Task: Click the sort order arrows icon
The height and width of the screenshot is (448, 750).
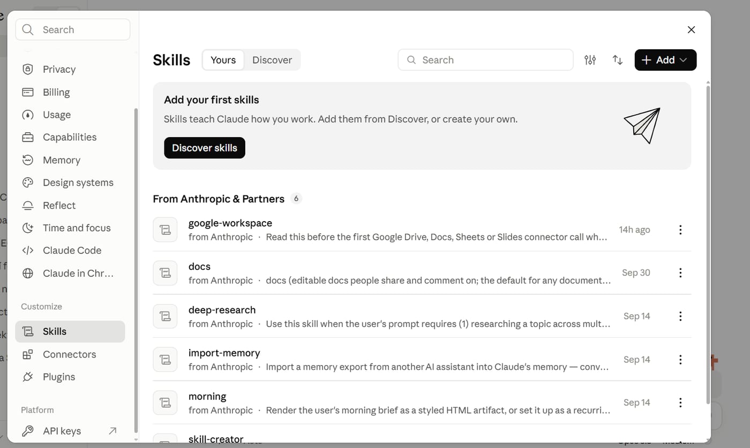Action: 618,60
